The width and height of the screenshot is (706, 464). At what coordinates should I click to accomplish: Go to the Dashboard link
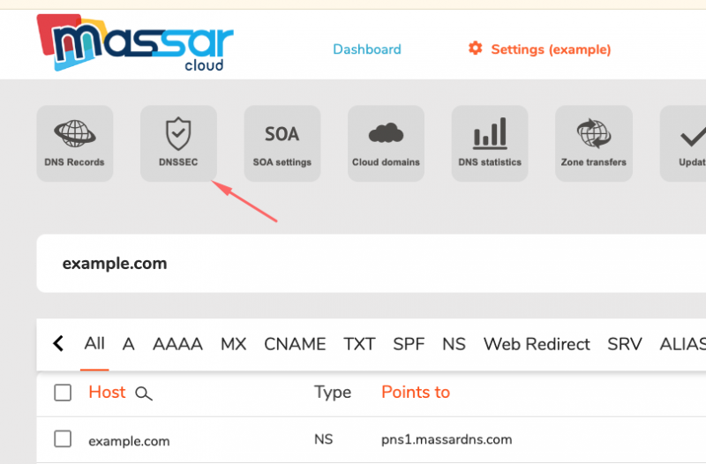[367, 49]
